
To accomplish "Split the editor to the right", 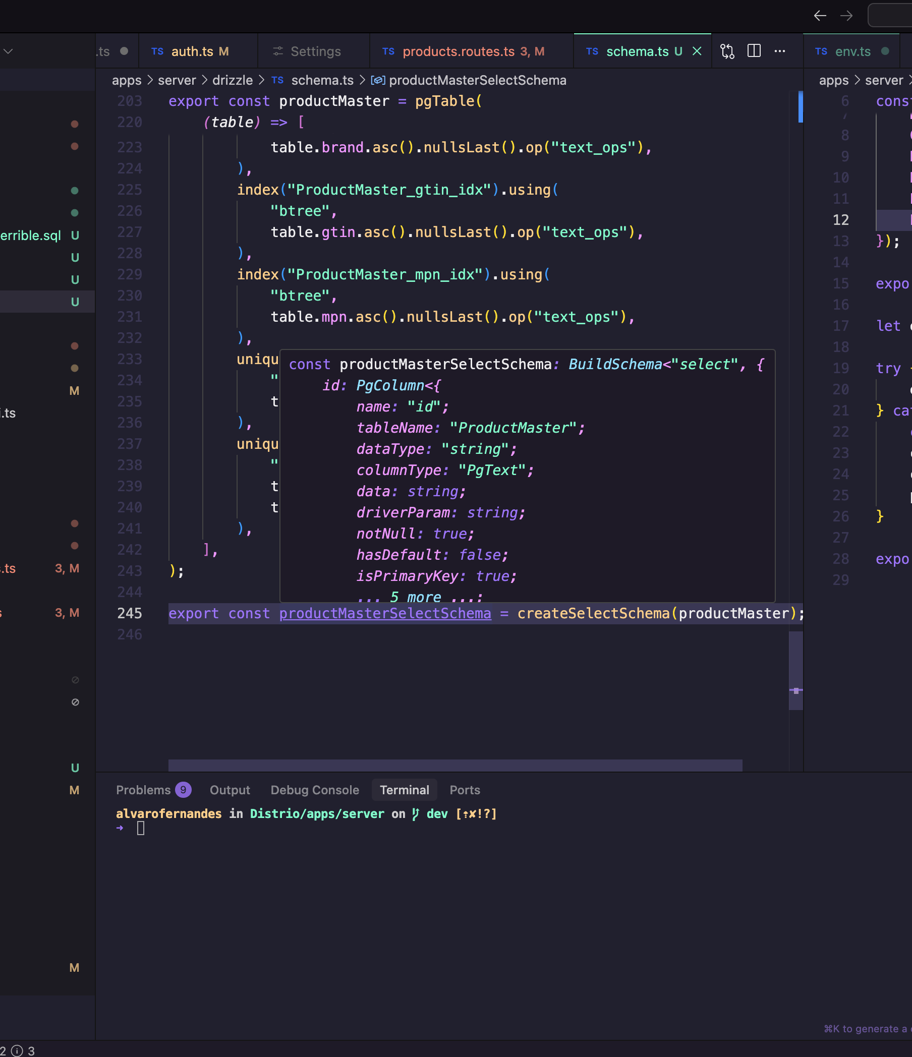I will (754, 51).
